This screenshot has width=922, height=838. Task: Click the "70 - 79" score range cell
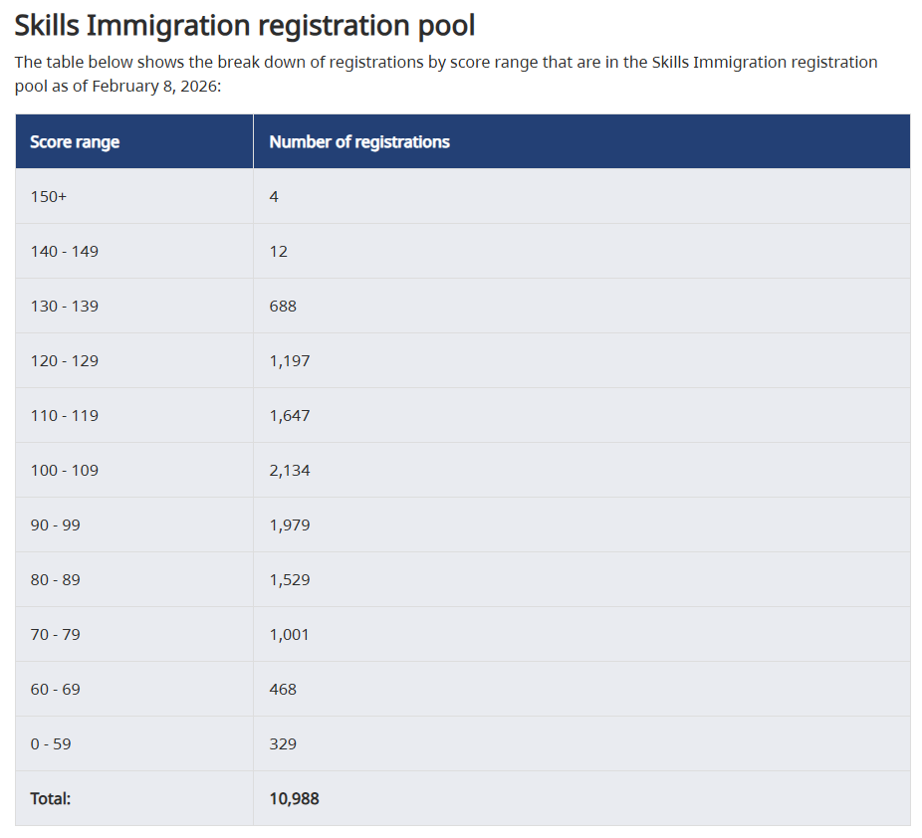click(x=56, y=634)
